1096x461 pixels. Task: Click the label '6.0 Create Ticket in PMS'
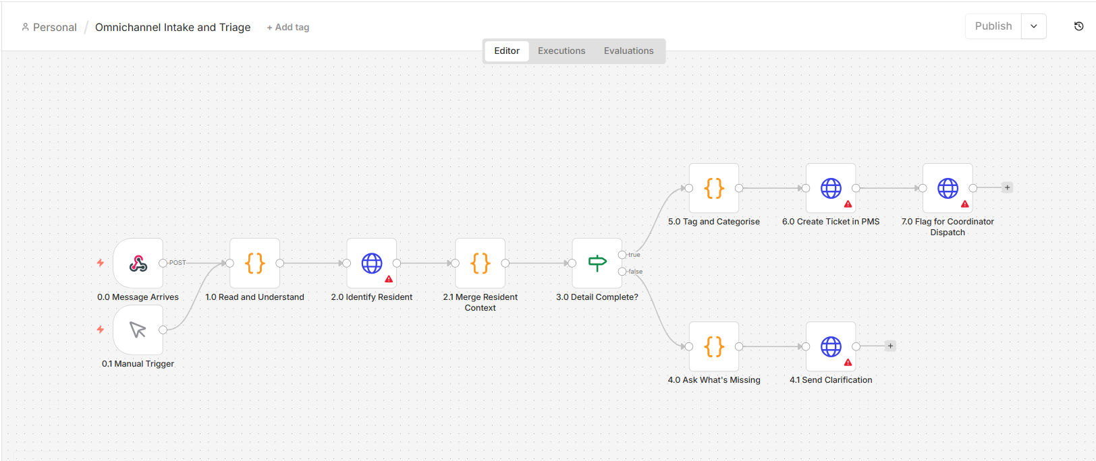click(x=831, y=222)
